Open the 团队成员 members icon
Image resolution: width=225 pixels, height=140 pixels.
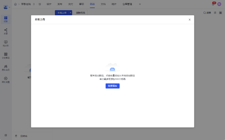(6, 68)
